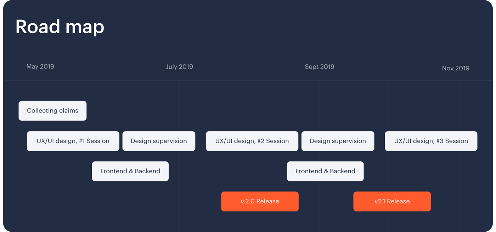Open the Collecting claims card

(x=52, y=111)
